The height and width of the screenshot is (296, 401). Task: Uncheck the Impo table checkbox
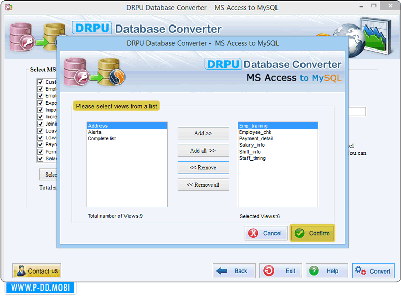coord(40,110)
